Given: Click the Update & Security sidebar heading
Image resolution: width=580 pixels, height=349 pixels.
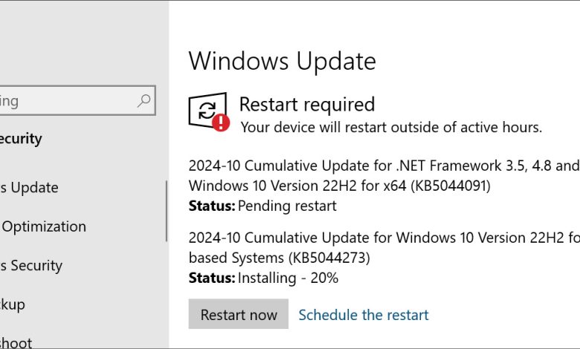Looking at the screenshot, I should [x=21, y=139].
